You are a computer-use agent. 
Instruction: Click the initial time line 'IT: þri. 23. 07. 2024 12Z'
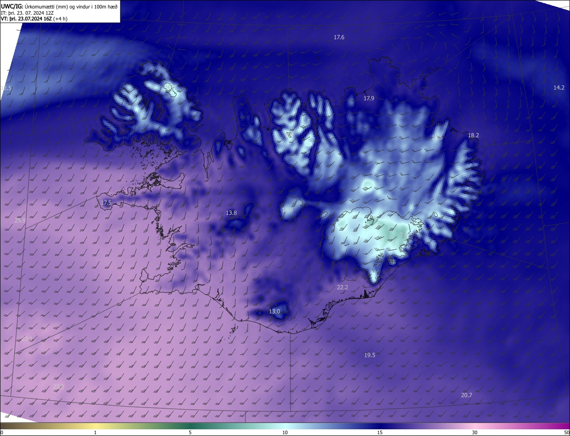pyautogui.click(x=27, y=12)
